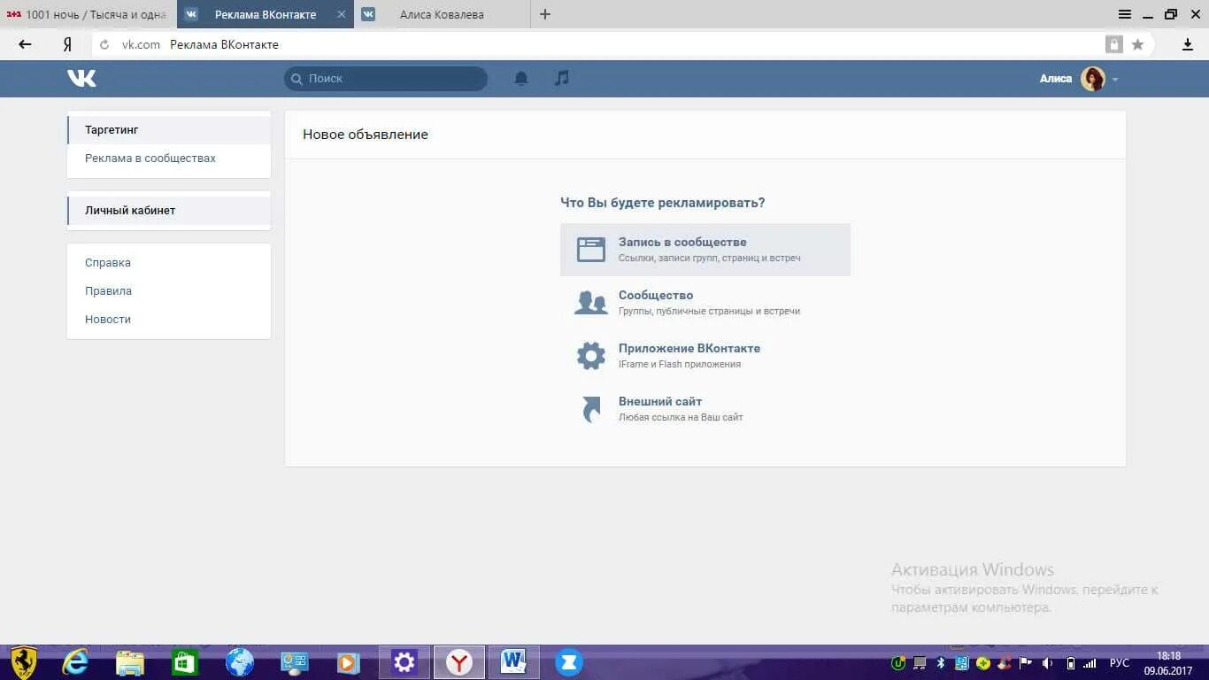Image resolution: width=1209 pixels, height=680 pixels.
Task: Click the Что Вы будете рекламировать? text
Action: 663,203
